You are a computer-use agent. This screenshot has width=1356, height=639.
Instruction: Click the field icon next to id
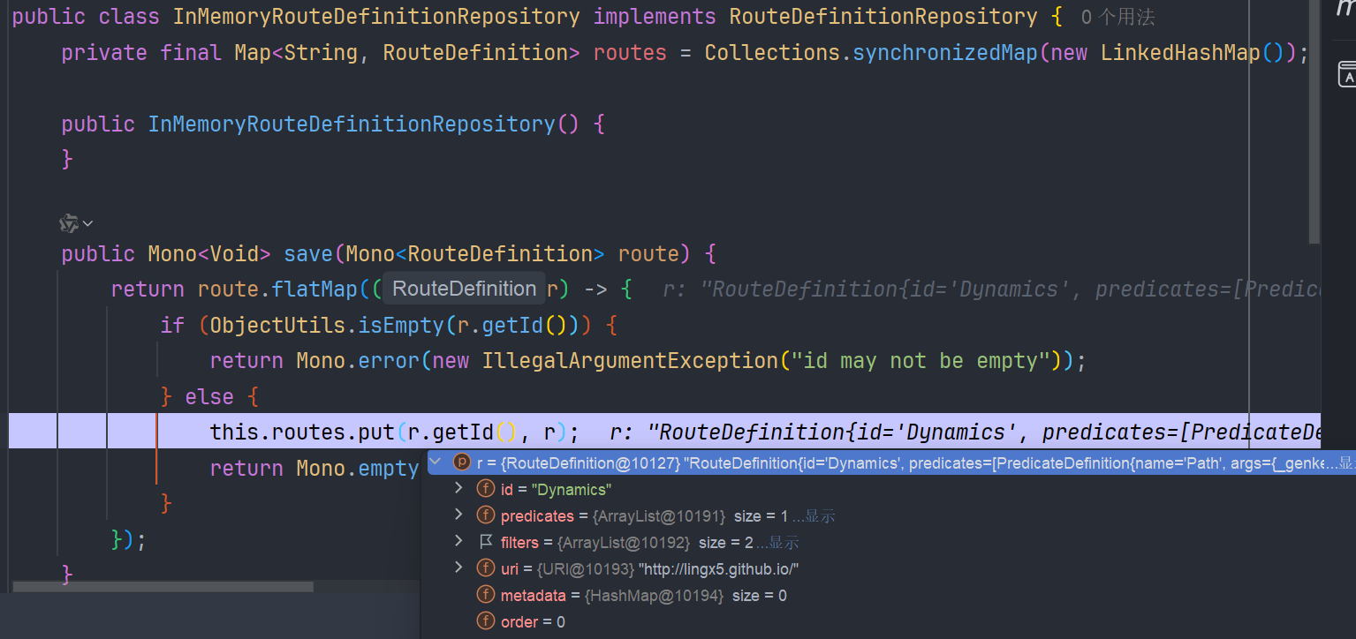(485, 488)
